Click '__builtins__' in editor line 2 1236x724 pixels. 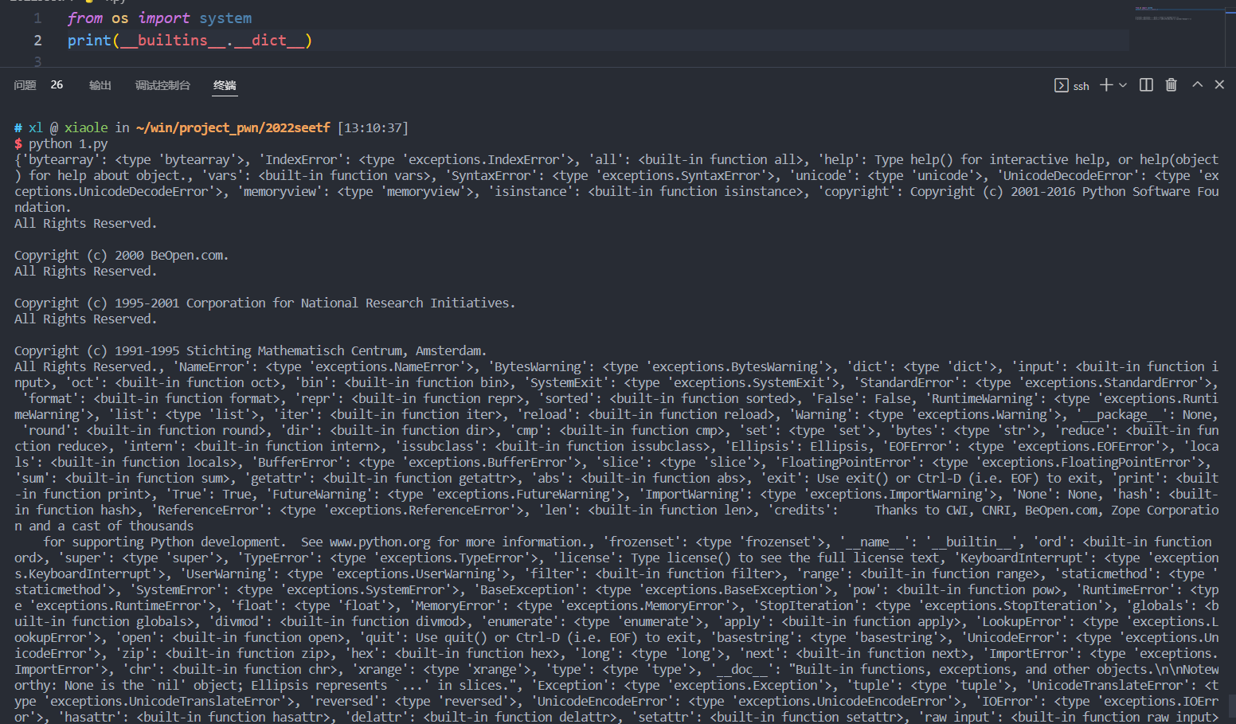click(x=173, y=40)
